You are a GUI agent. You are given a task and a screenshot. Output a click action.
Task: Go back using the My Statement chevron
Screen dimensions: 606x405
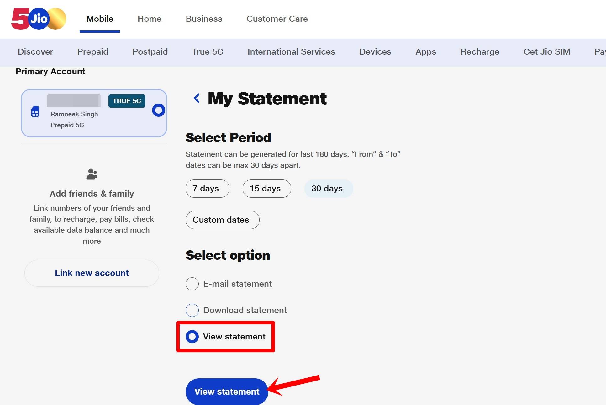coord(197,99)
